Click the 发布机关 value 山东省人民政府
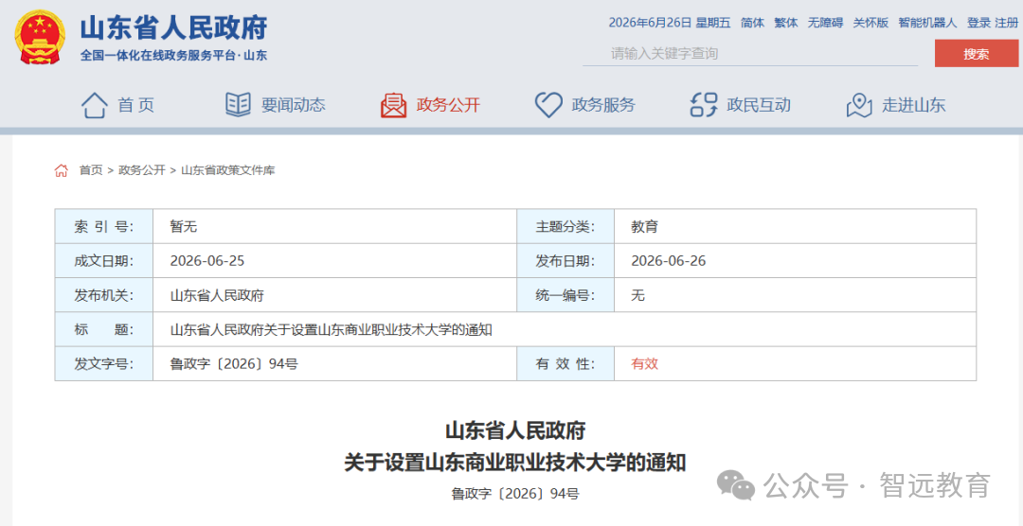Viewport: 1023px width, 526px height. 217,295
